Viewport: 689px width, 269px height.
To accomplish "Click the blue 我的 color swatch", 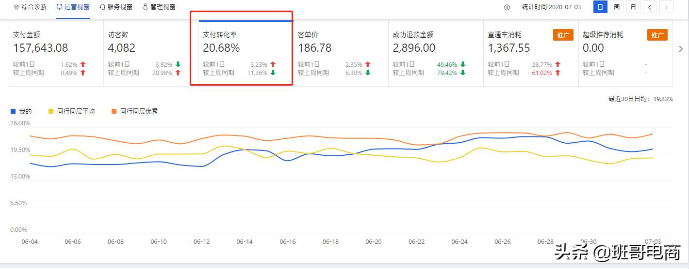I will pyautogui.click(x=13, y=111).
